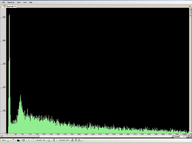
Task: Click the Y-axis LIN scale icon
Action: point(49,140)
